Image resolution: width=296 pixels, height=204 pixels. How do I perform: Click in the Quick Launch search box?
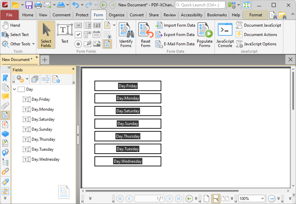point(200,5)
